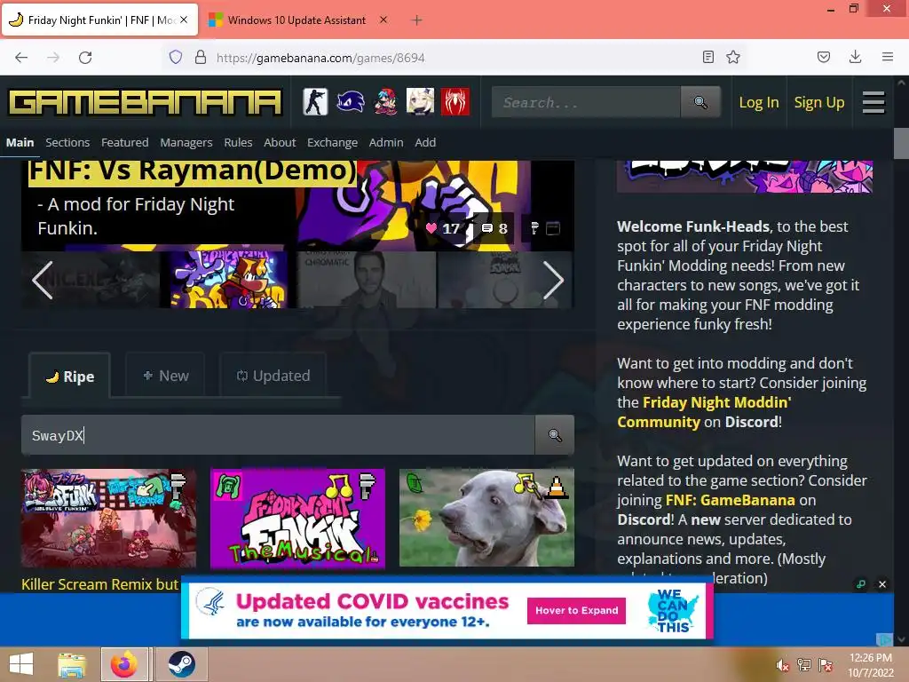Select the Rayman carousel thumbnail
Screen dimensions: 909x682
(x=229, y=280)
